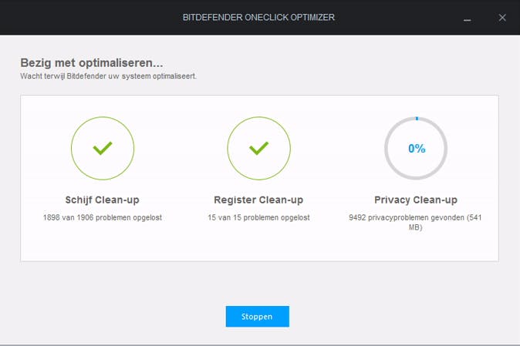Image resolution: width=520 pixels, height=346 pixels.
Task: Click the '1898 van 1906 problemen opgelost' status
Action: [103, 218]
